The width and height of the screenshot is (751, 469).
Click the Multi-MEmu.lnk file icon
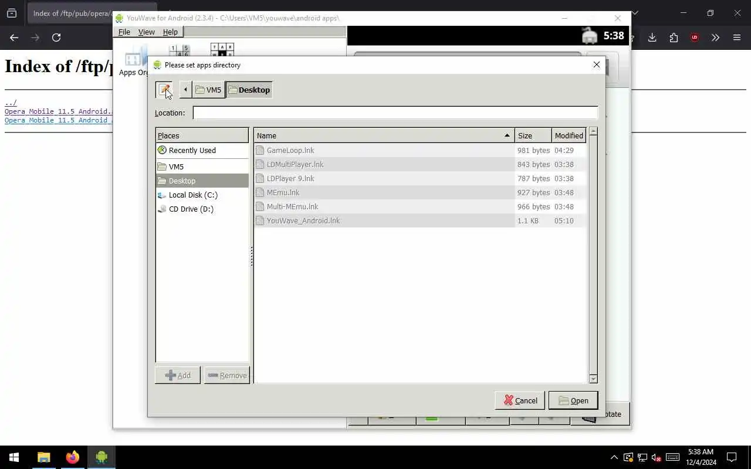click(260, 206)
